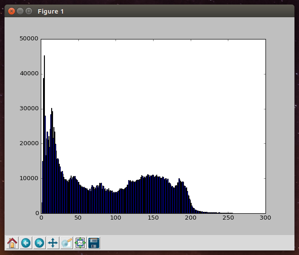Click the 10000 y-axis tick label
The image size is (299, 255).
click(29, 178)
